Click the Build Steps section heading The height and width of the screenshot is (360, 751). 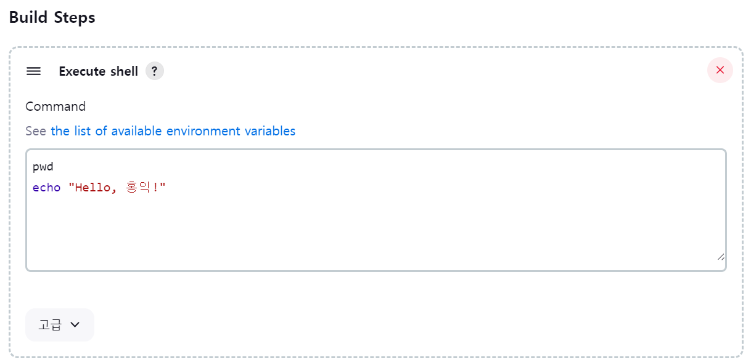[52, 17]
